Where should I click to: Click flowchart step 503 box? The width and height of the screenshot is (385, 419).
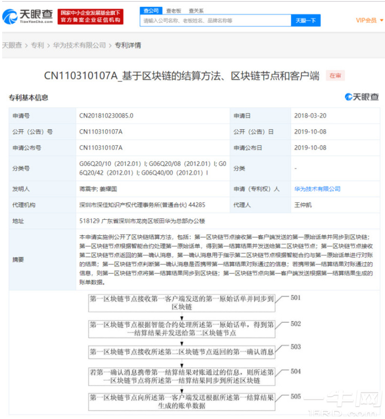(x=182, y=352)
